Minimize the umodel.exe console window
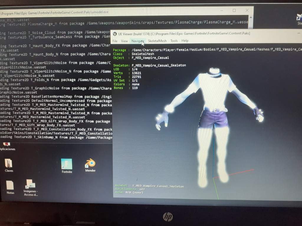This screenshot has width=302, height=226. point(222,11)
